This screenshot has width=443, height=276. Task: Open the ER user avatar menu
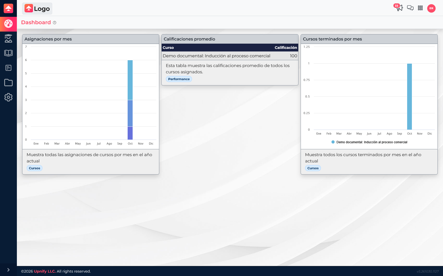[x=431, y=8]
